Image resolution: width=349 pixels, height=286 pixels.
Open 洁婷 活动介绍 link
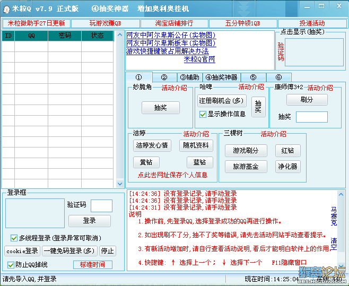click(196, 134)
